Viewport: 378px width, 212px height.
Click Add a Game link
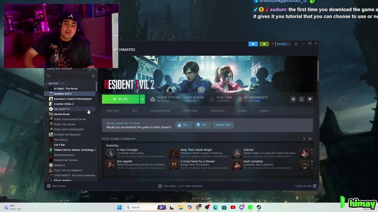(x=59, y=186)
